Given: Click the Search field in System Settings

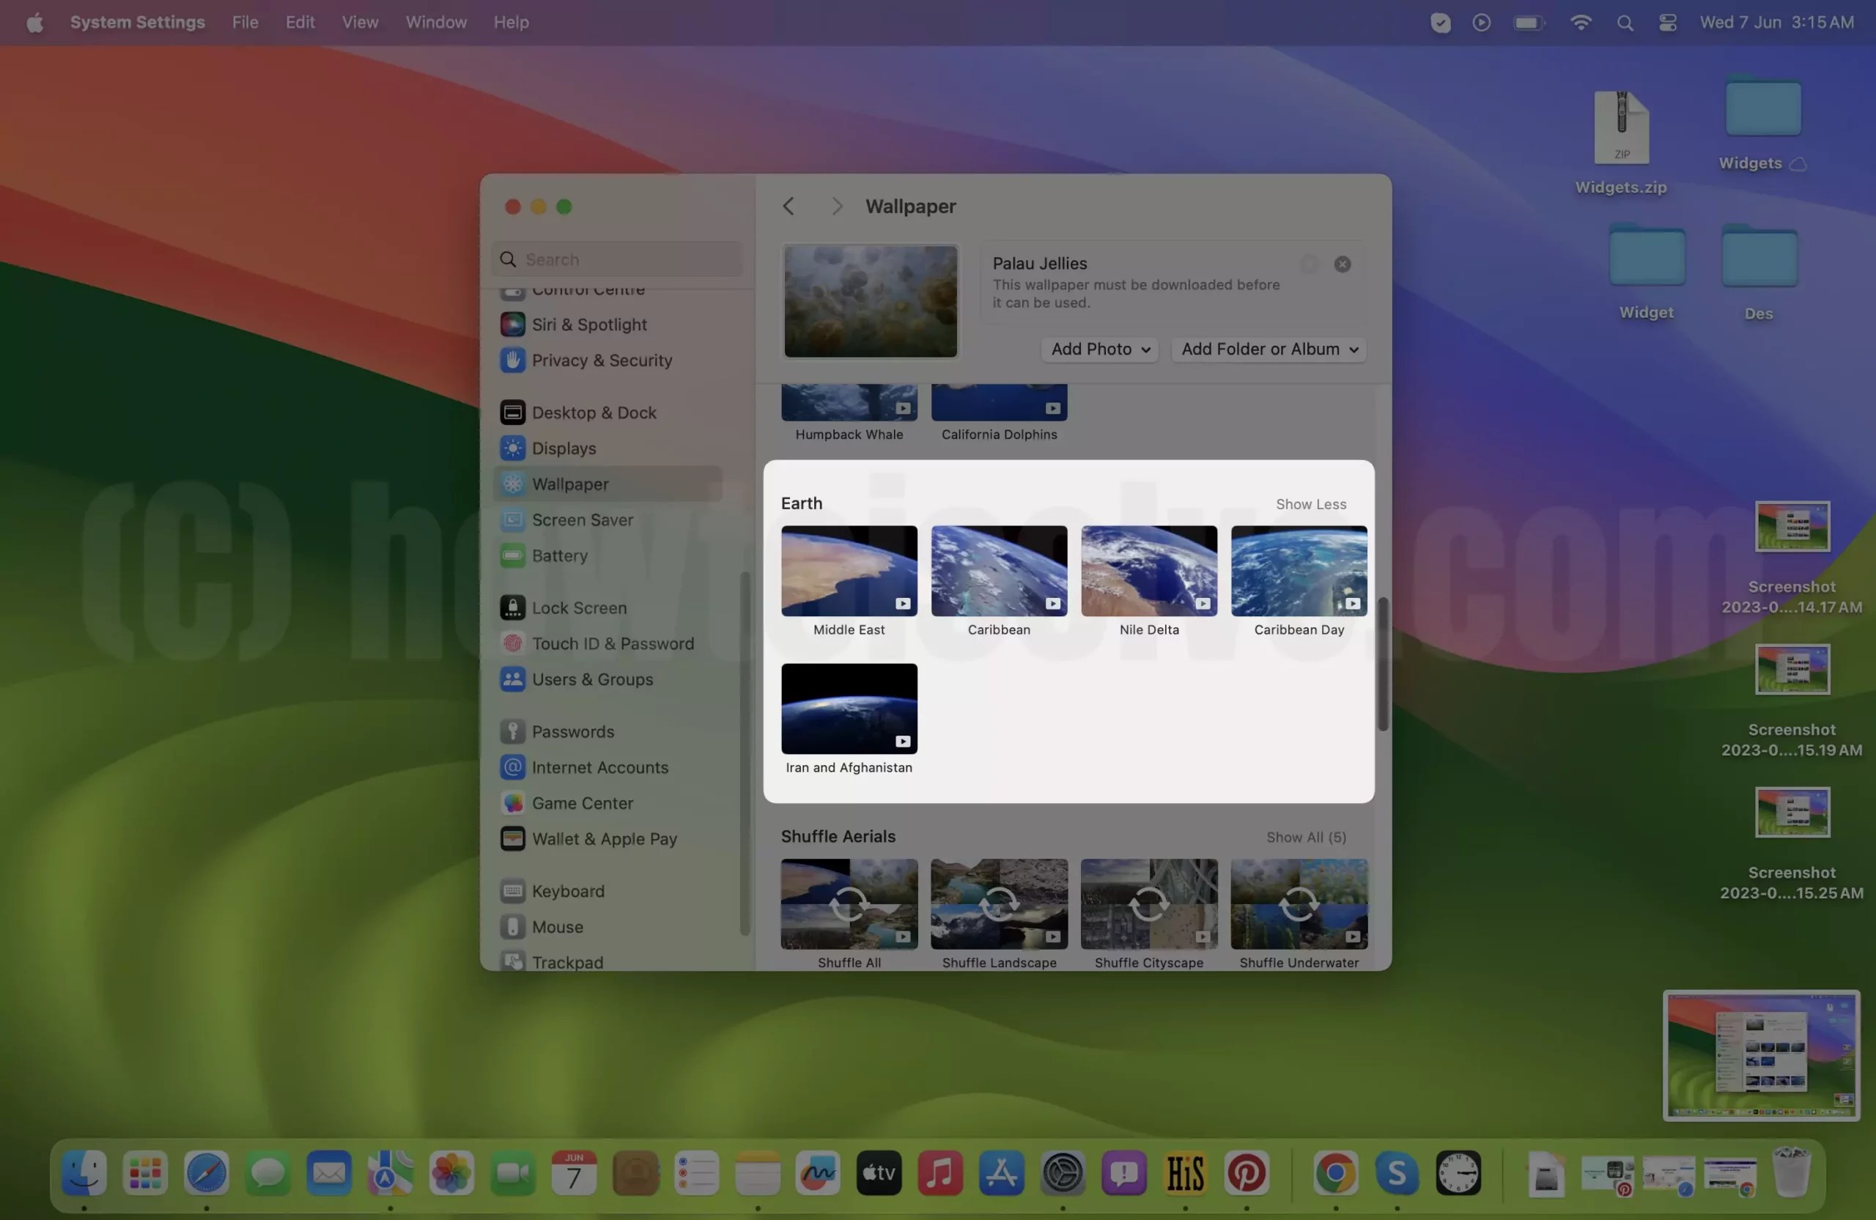Looking at the screenshot, I should pos(616,259).
